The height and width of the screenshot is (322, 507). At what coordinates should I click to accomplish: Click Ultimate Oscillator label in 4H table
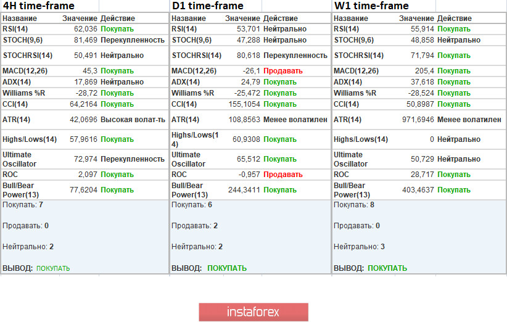(22, 159)
